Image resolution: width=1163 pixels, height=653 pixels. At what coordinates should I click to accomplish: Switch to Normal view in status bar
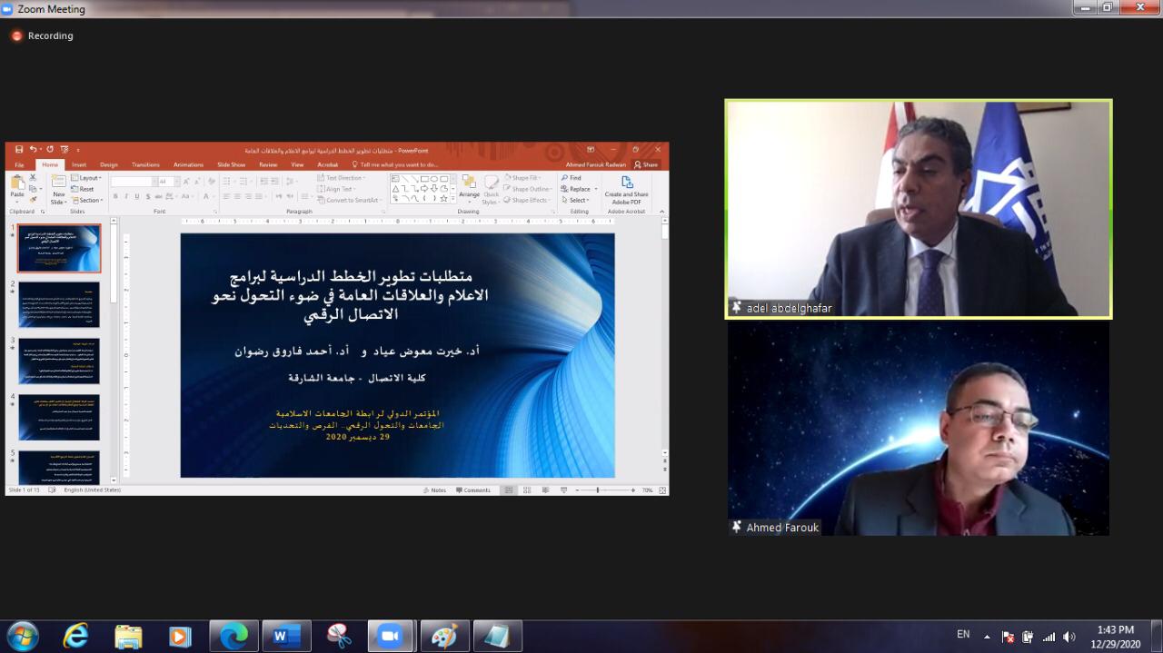point(509,490)
